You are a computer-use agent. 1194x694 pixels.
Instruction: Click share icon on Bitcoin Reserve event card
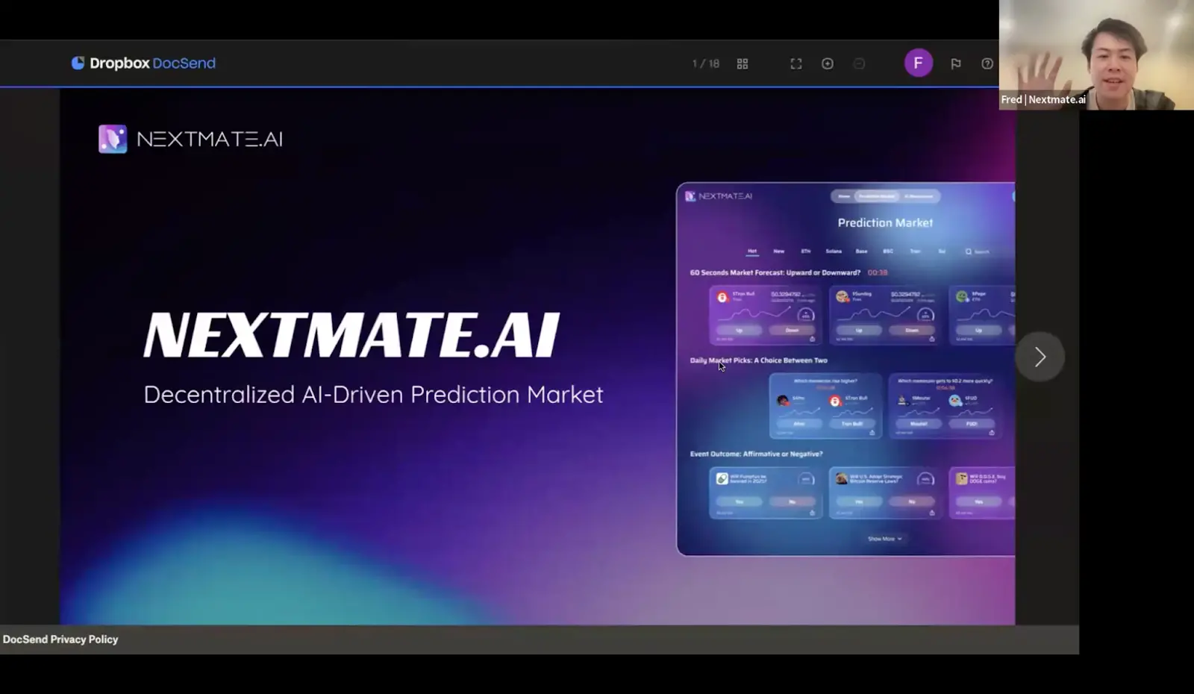click(931, 513)
